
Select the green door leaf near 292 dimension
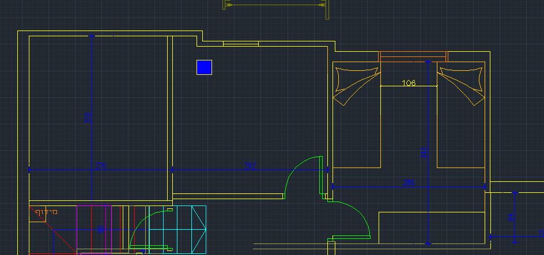click(x=321, y=175)
